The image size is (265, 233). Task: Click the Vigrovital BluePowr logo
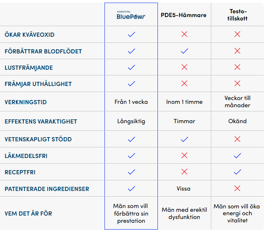coord(131,15)
